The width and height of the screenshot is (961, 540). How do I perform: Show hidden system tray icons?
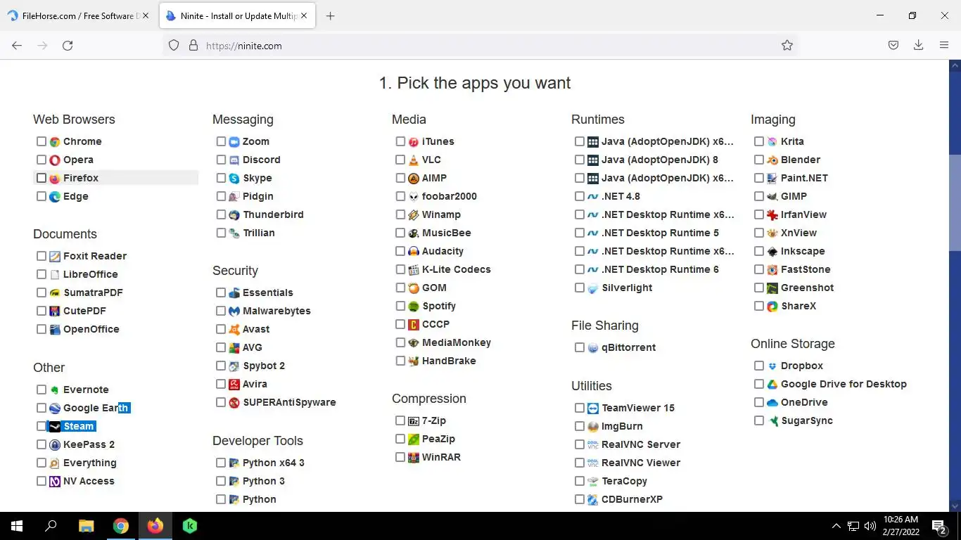836,526
